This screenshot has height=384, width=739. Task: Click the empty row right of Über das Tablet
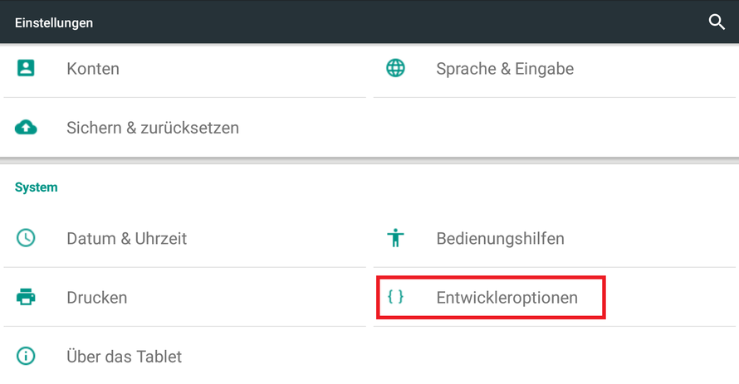[x=555, y=357]
